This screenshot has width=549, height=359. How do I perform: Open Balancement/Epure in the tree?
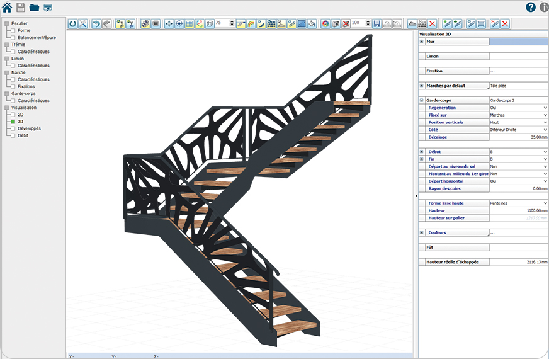(x=37, y=37)
